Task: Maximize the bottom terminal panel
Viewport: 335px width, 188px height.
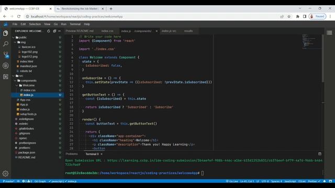Action: click(320, 154)
